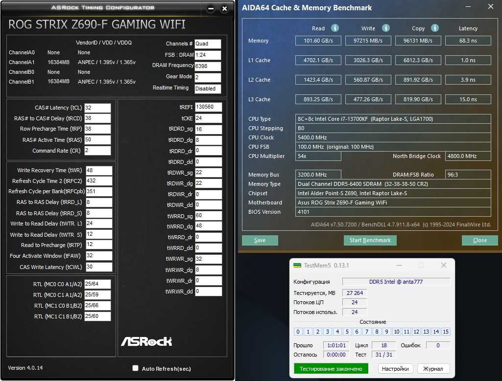Screen dimensions: 502x381
Task: Click the CAS# Latency (tCL) field
Action: (x=97, y=108)
